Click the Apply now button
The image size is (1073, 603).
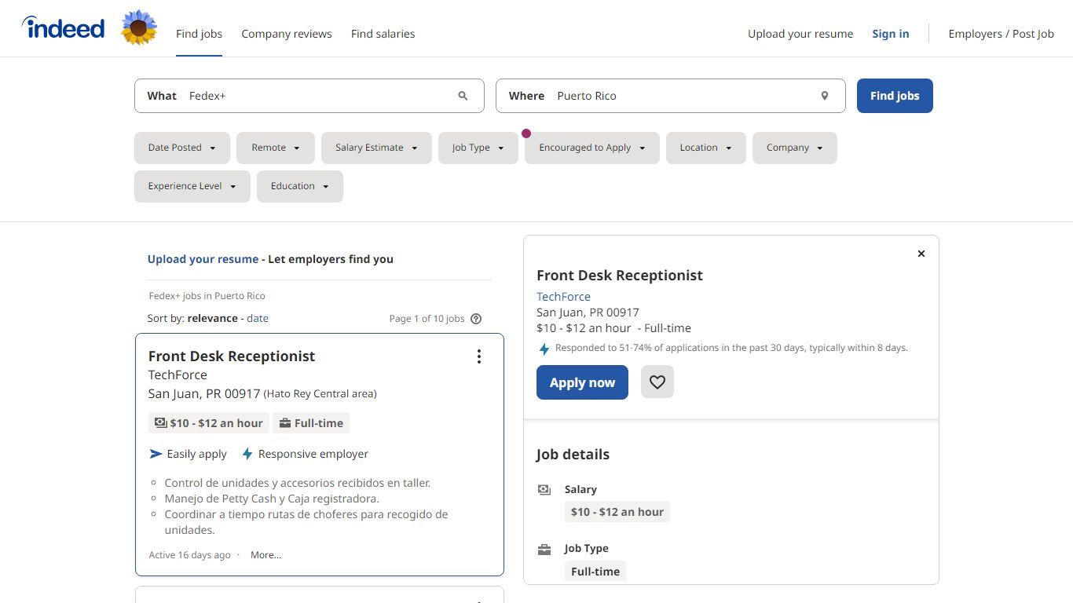[x=582, y=382]
